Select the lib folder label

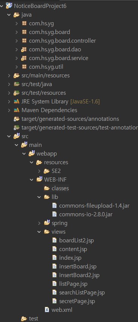coord(55,197)
